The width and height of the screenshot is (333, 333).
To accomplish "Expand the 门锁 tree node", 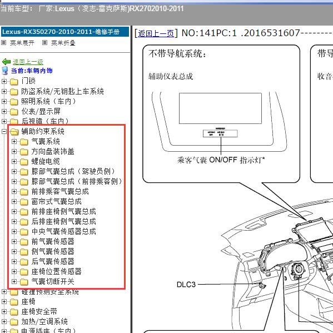I will tap(4, 81).
